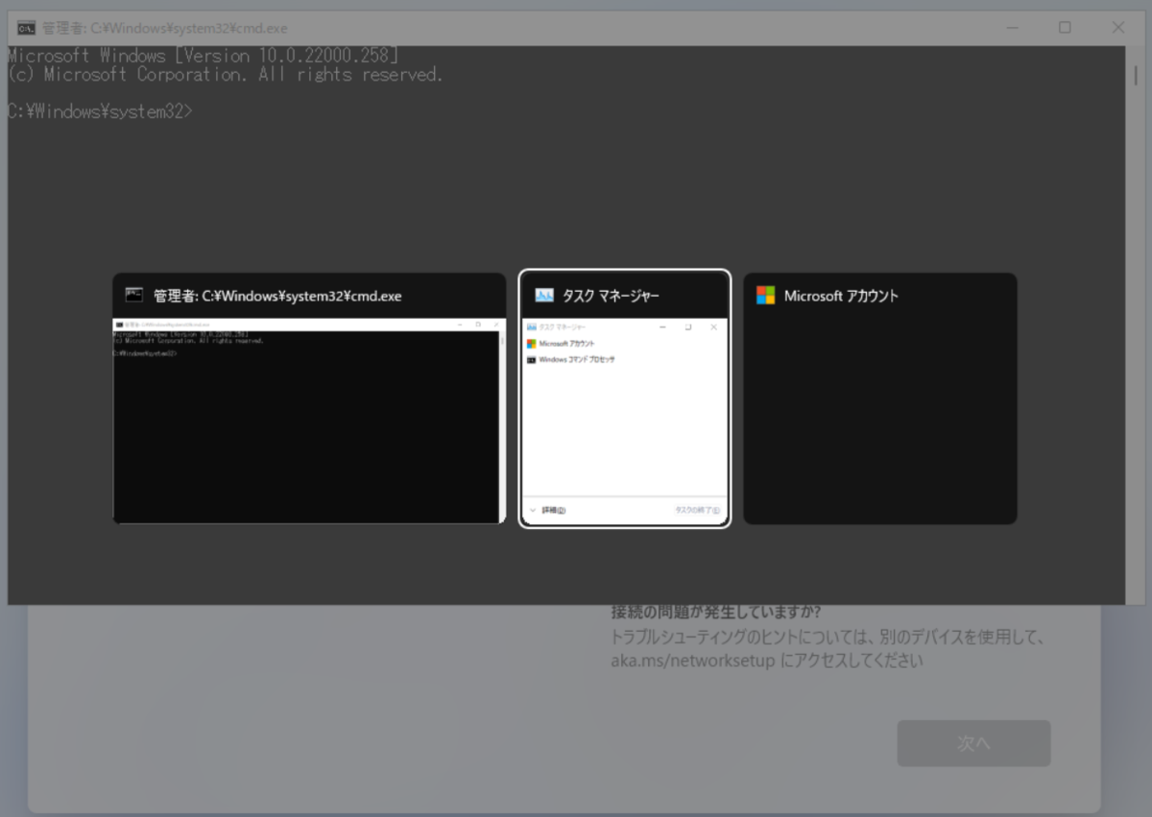Click the cmd icon in the switcher card header

134,296
